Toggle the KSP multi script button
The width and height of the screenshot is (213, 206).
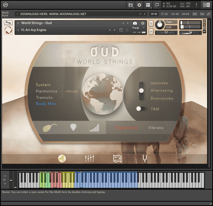(x=195, y=14)
